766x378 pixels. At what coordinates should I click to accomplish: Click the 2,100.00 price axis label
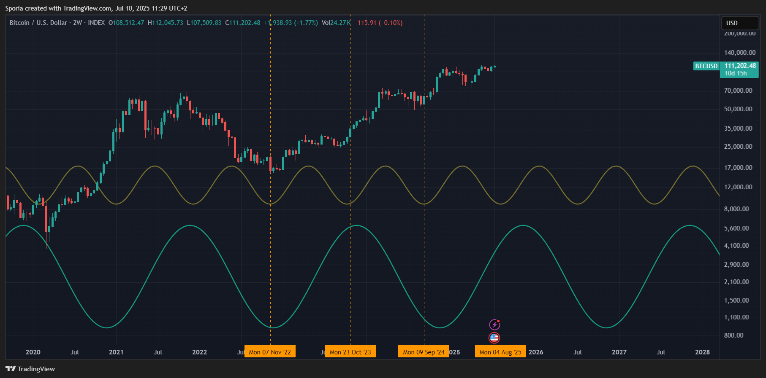click(736, 282)
